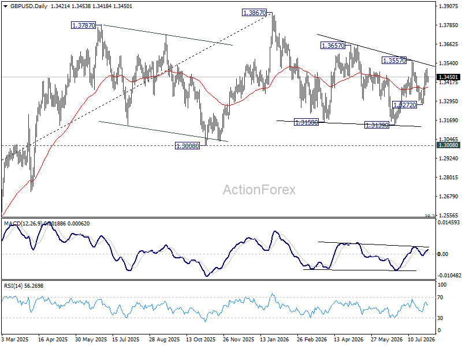The image size is (462, 346).
Task: Click the 1.39075 top price scale label
Action: click(x=449, y=6)
